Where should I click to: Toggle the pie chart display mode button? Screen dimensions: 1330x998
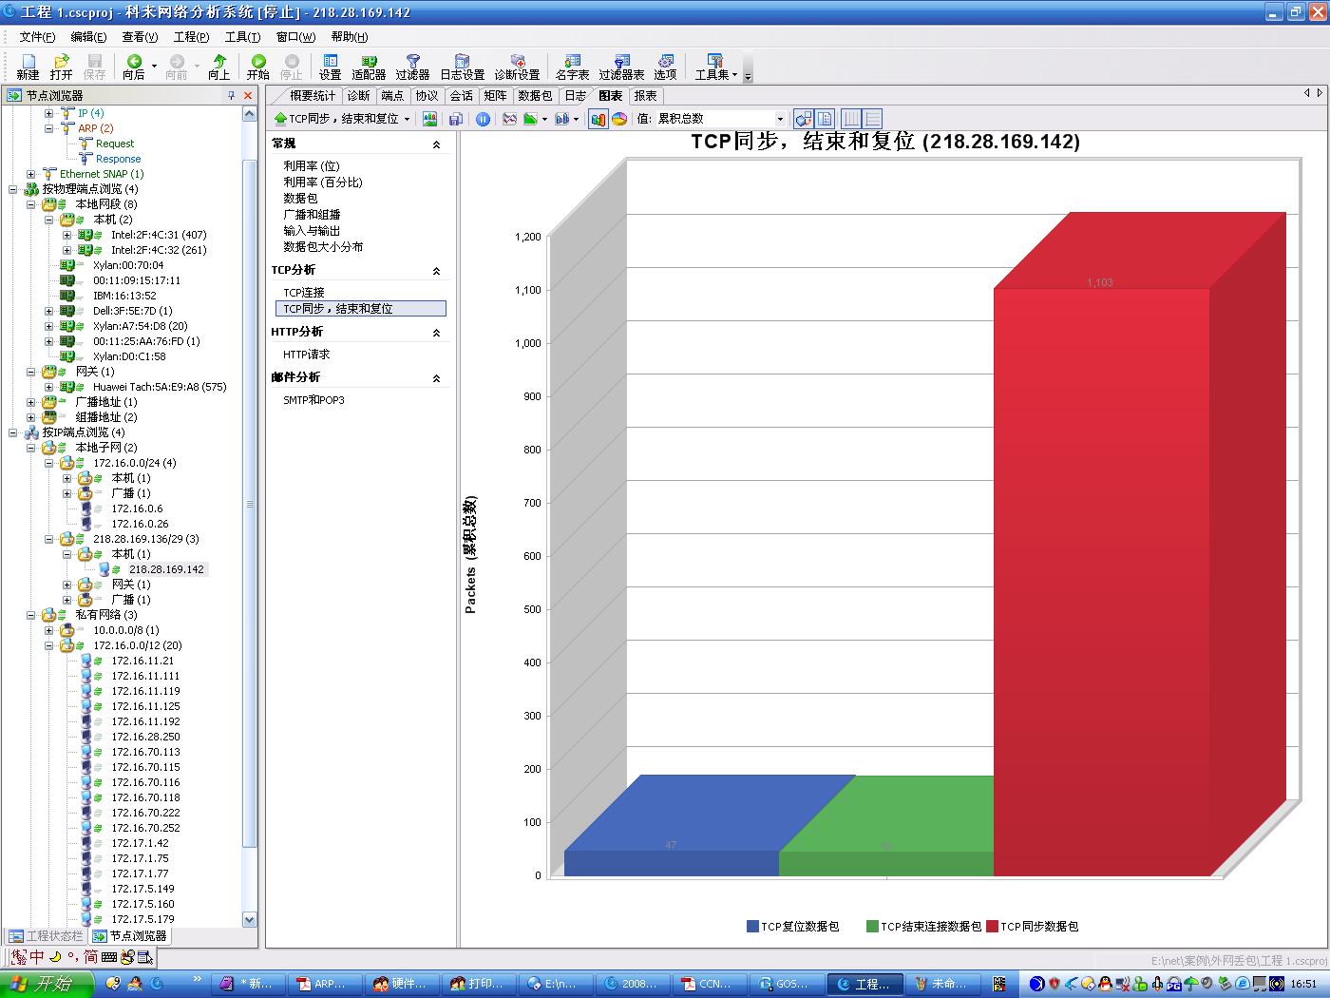tap(619, 119)
